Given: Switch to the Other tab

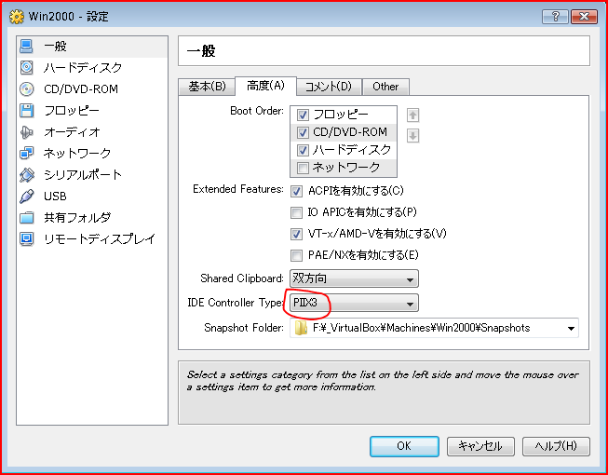Looking at the screenshot, I should coord(385,87).
